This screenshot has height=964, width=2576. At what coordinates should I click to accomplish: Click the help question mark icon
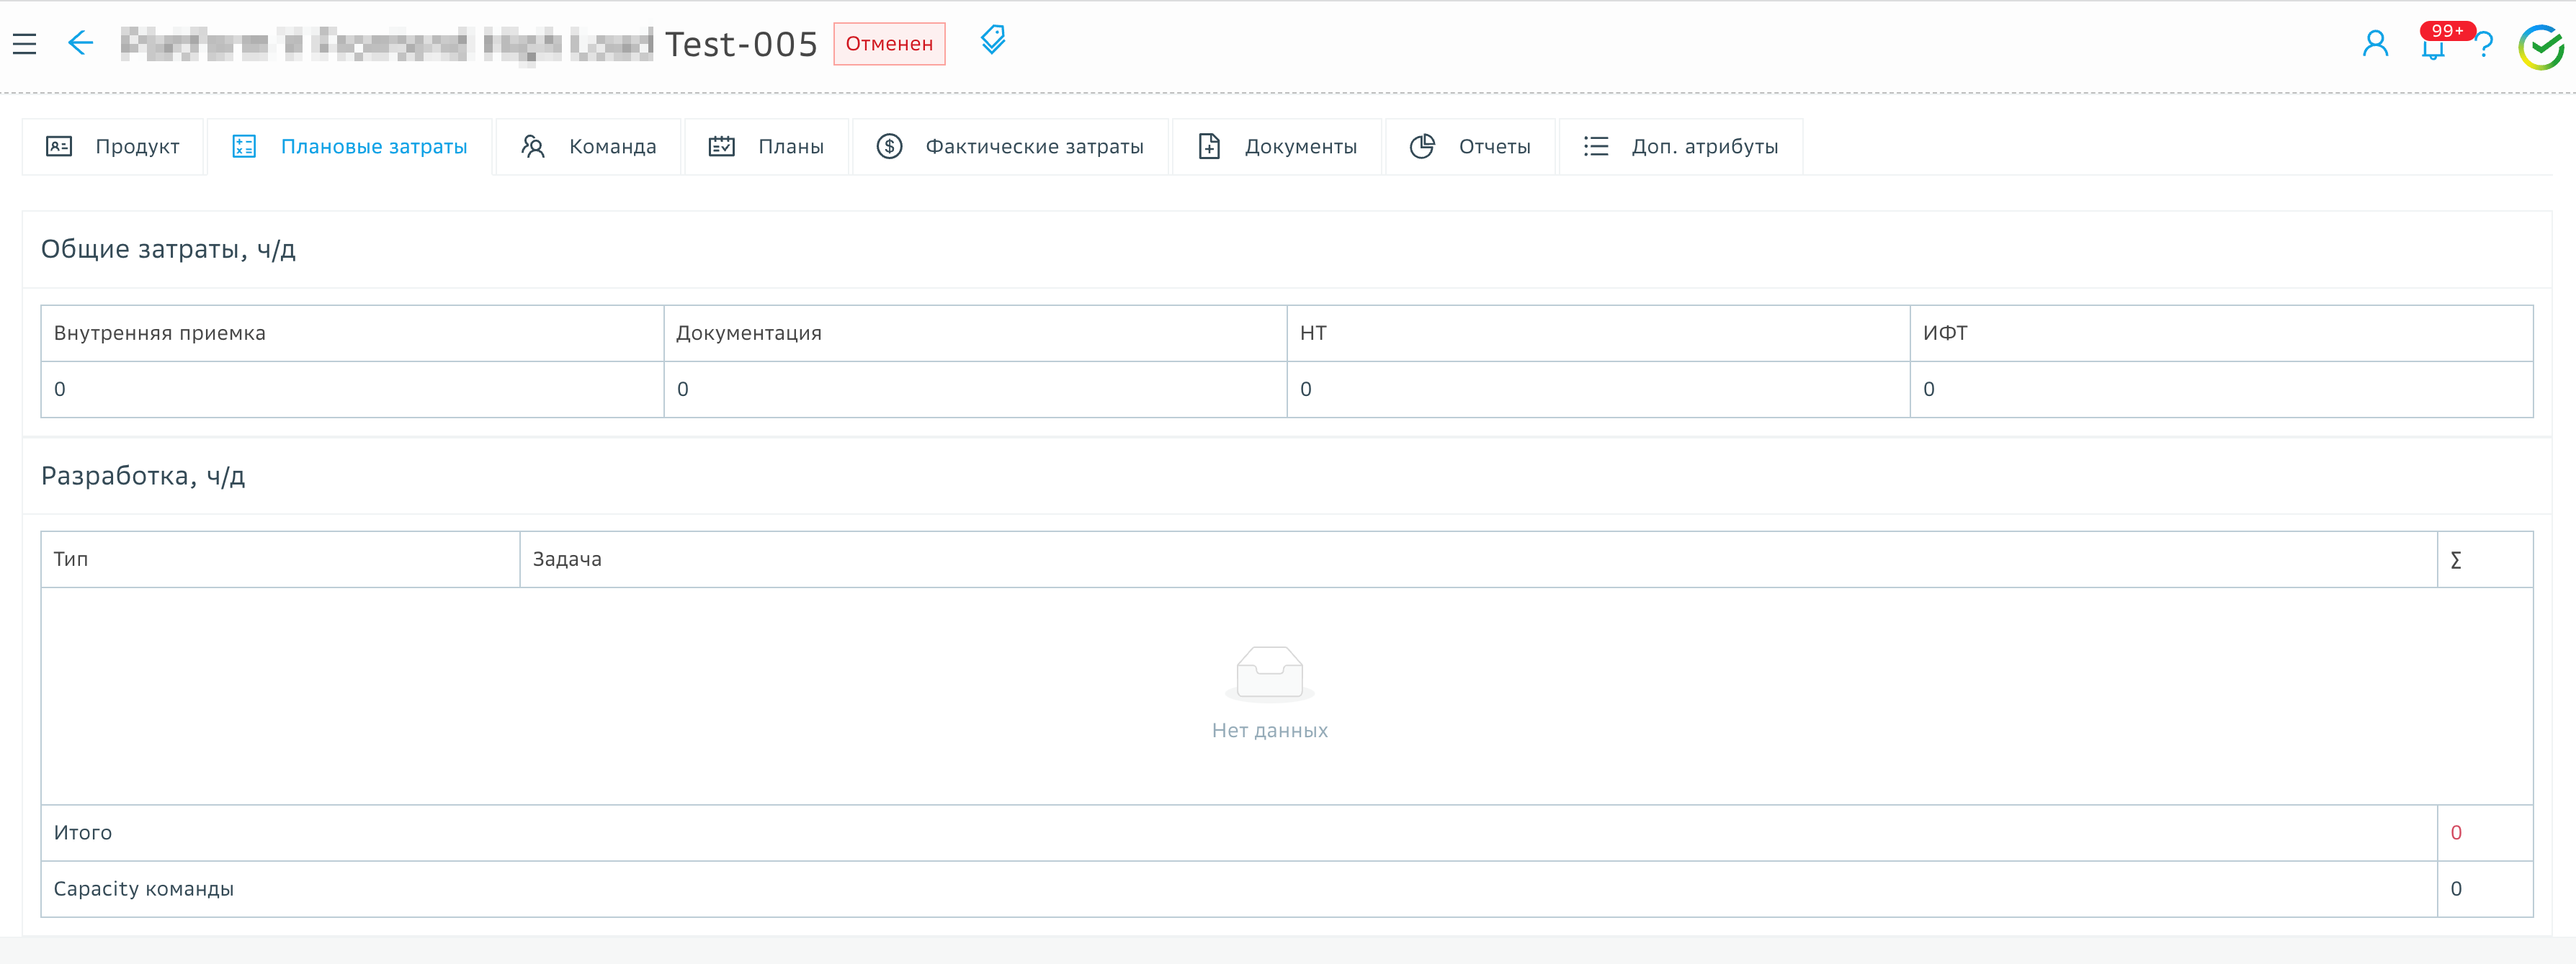[x=2485, y=45]
